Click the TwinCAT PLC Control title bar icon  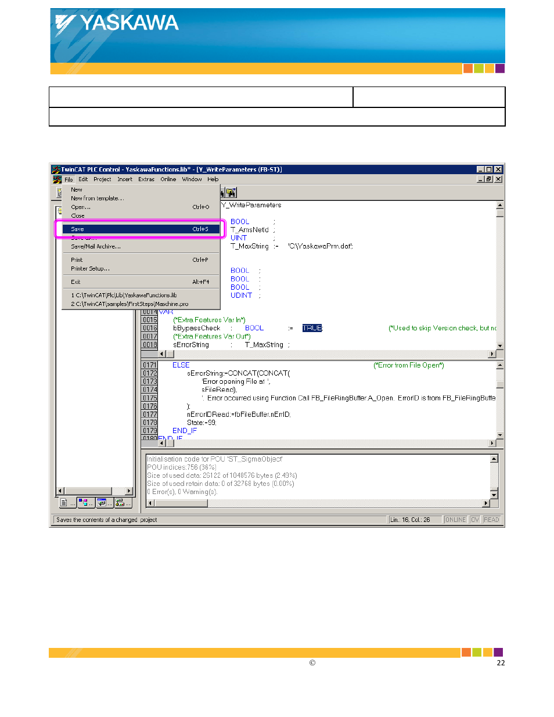click(56, 170)
